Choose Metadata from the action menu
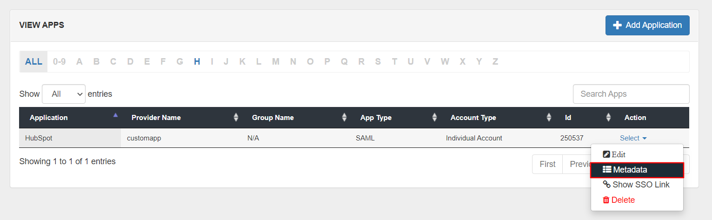Screen dimensions: 712x220 coord(637,170)
